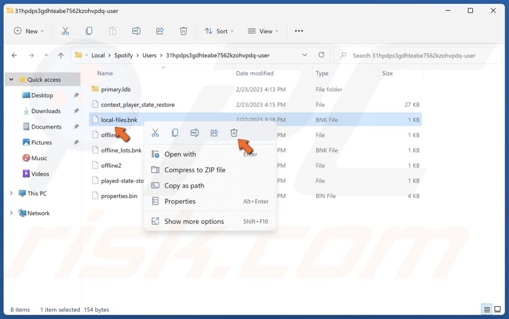Click the Paste icon in the top toolbar
Screen dimensions: 509x319
(x=112, y=31)
